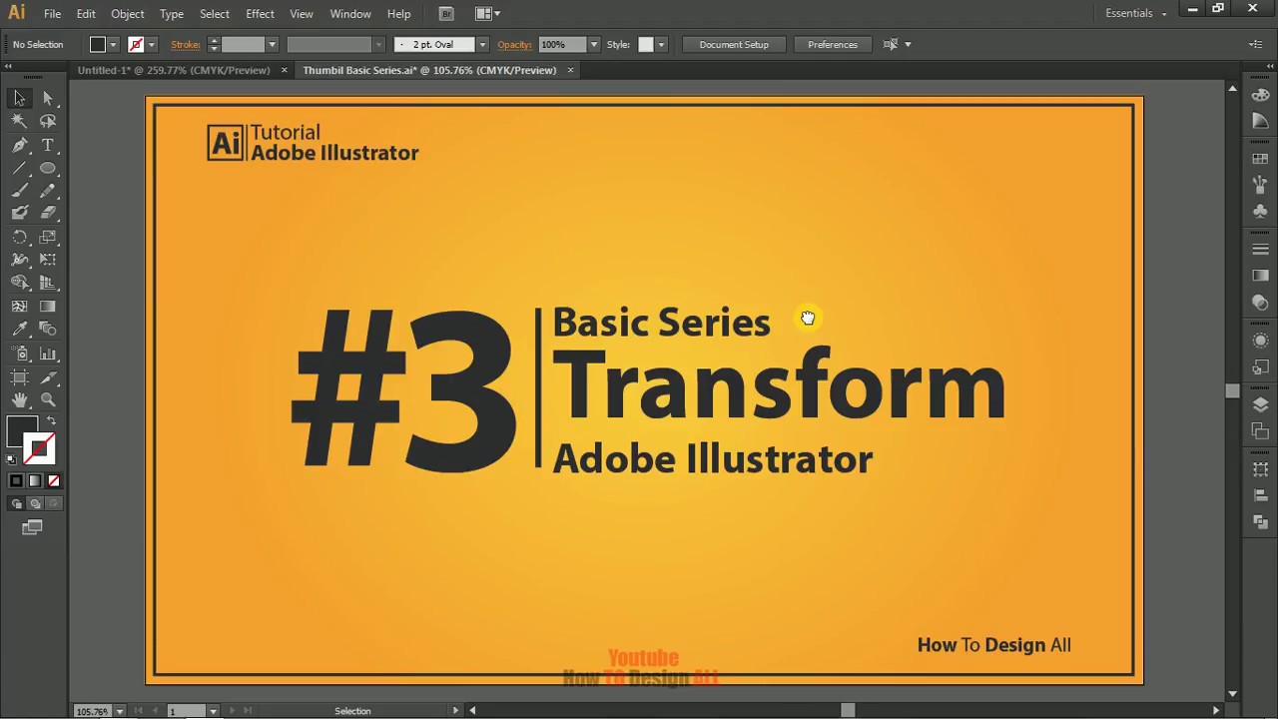Select the Blend tool
This screenshot has width=1278, height=719.
(48, 330)
